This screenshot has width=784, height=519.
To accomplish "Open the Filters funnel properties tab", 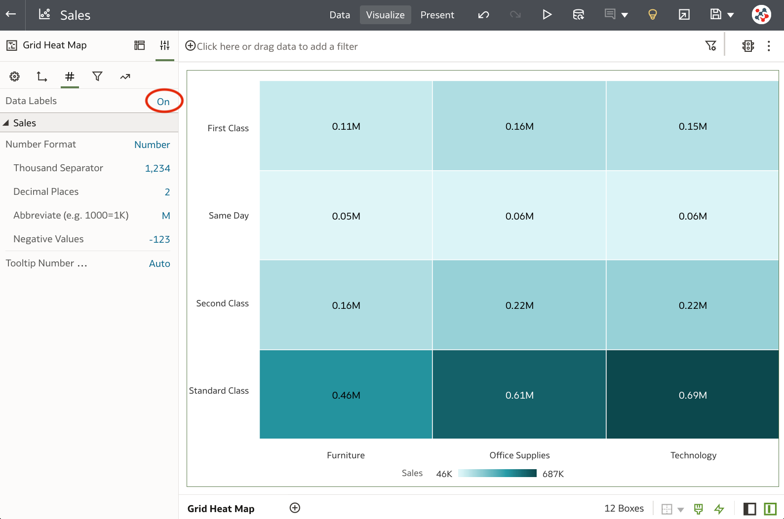I will click(x=97, y=76).
